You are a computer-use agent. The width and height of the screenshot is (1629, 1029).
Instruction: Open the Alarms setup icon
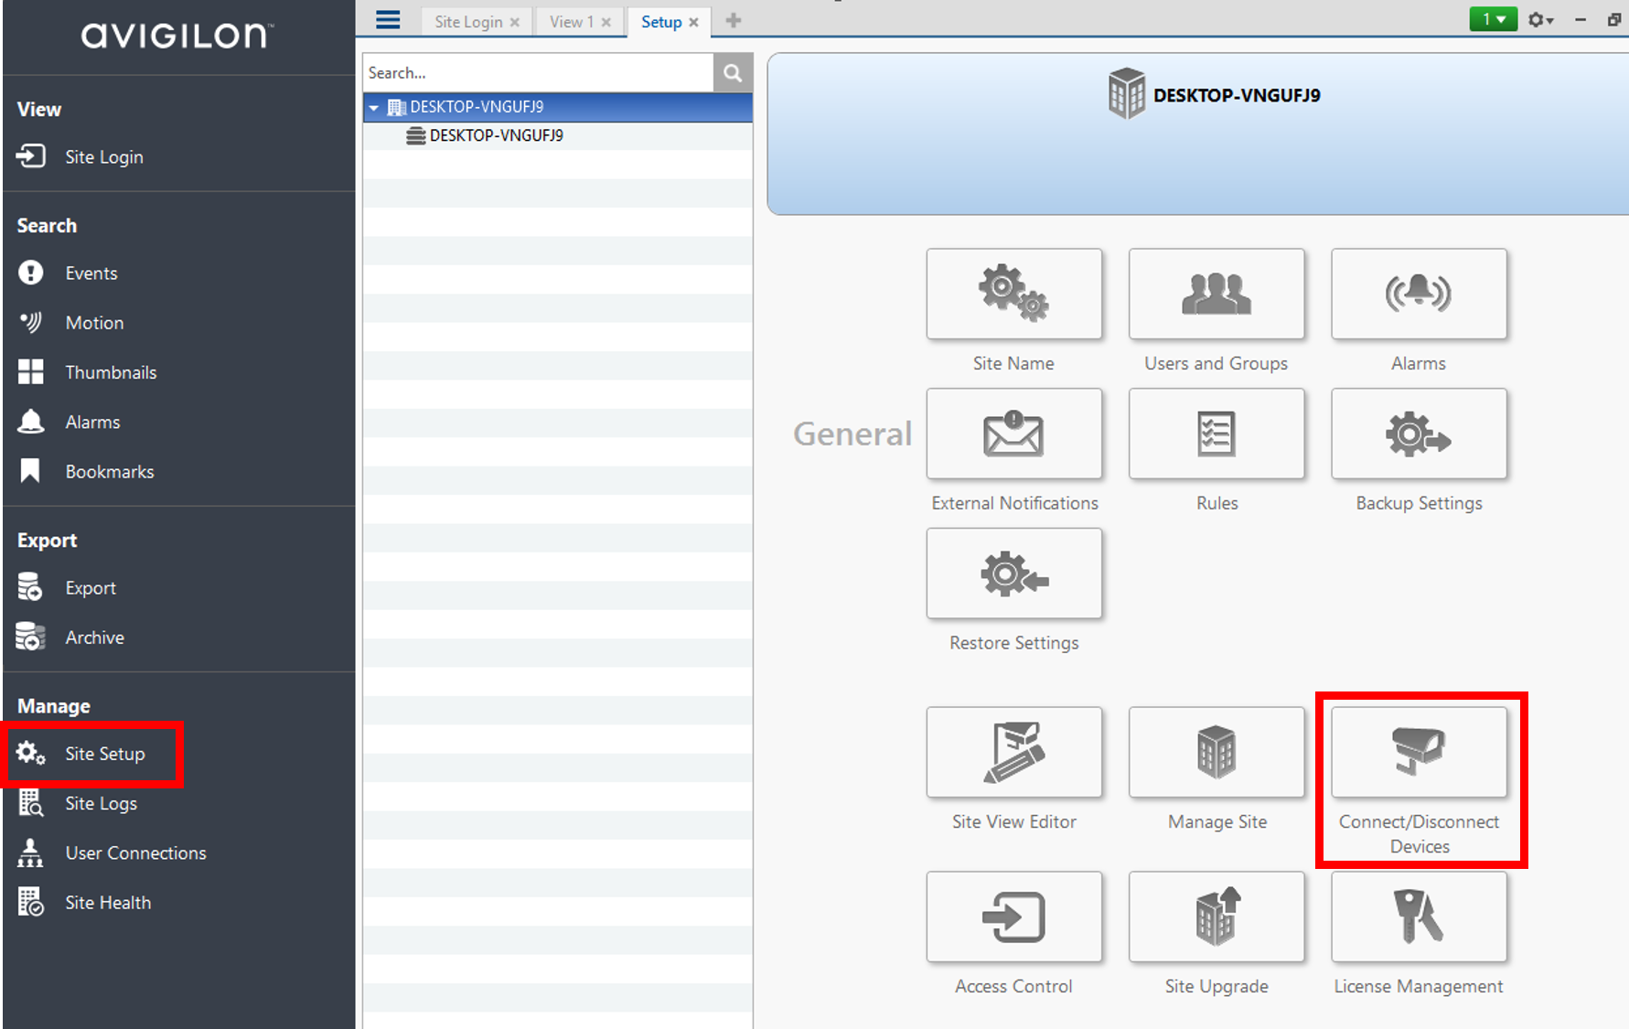click(x=1419, y=294)
